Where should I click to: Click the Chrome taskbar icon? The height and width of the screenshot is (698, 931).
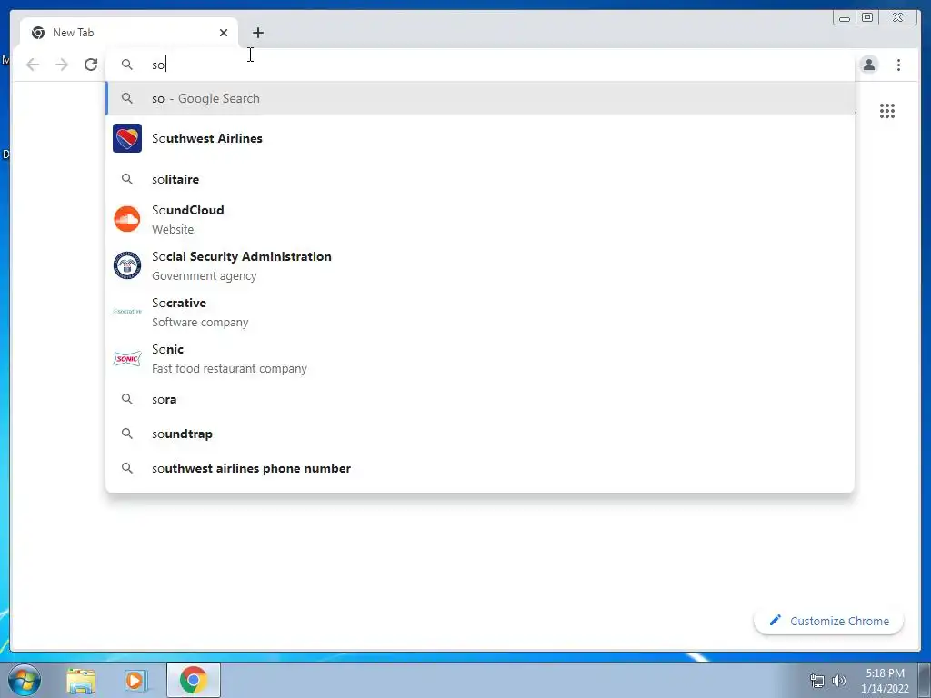[193, 680]
